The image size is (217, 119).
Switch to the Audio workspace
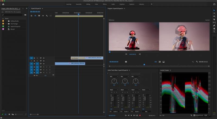click(x=113, y=4)
